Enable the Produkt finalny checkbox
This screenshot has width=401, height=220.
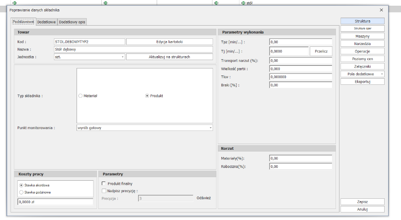[x=104, y=183]
